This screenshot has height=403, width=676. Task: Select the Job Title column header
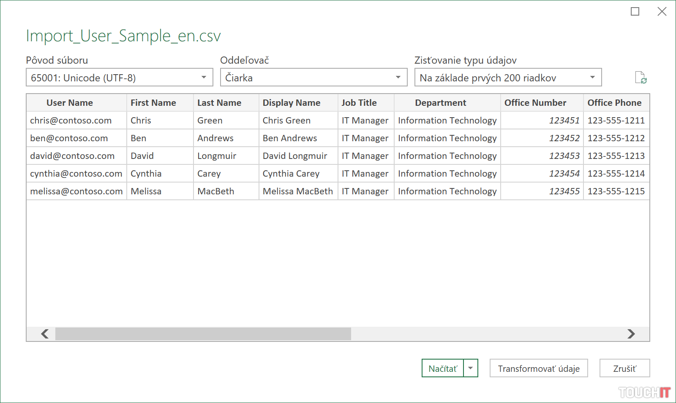(359, 103)
